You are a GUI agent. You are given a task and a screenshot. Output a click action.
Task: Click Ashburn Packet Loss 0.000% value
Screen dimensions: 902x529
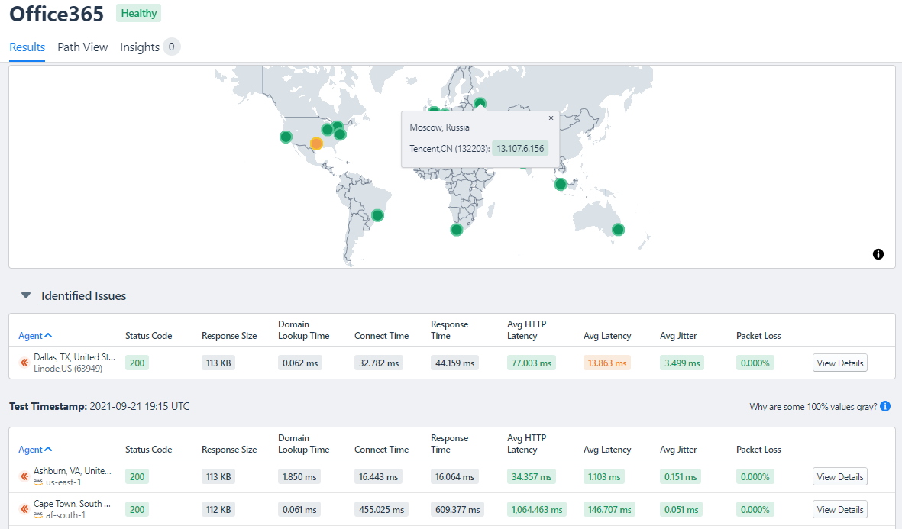coord(755,476)
